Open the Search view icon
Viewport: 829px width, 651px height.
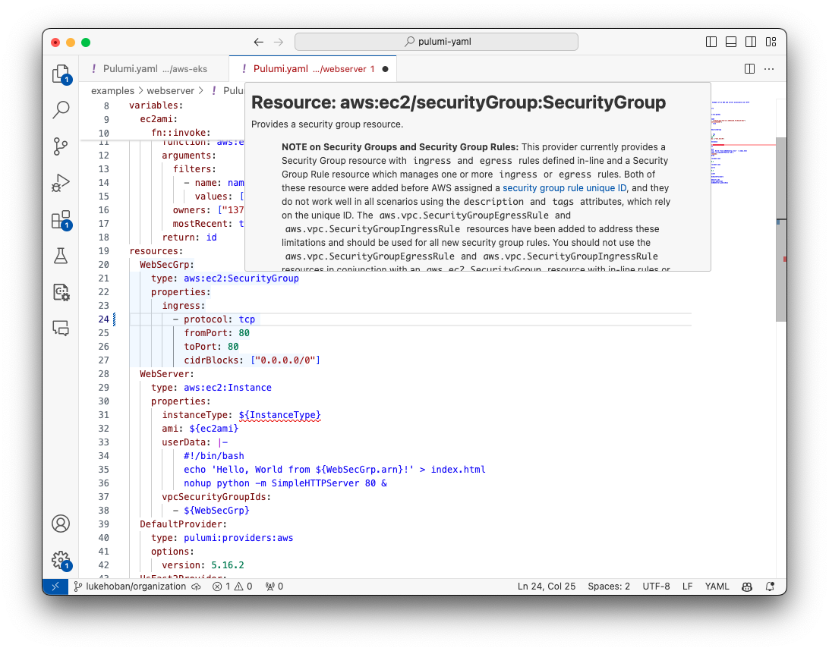tap(61, 110)
